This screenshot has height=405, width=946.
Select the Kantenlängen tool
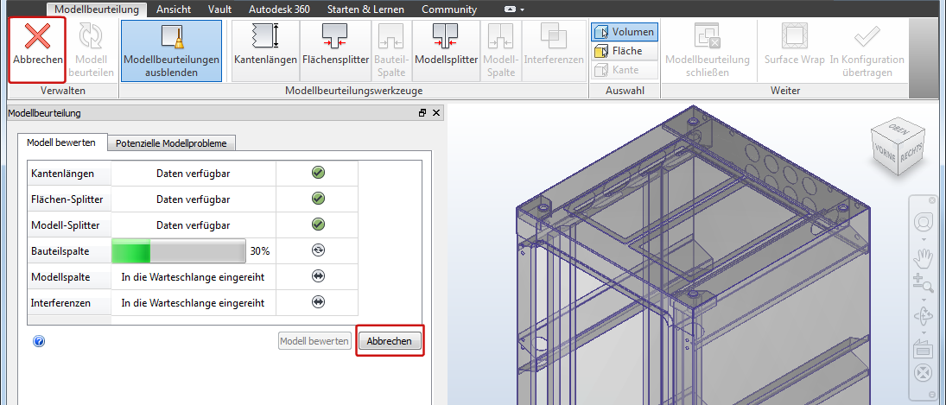265,51
